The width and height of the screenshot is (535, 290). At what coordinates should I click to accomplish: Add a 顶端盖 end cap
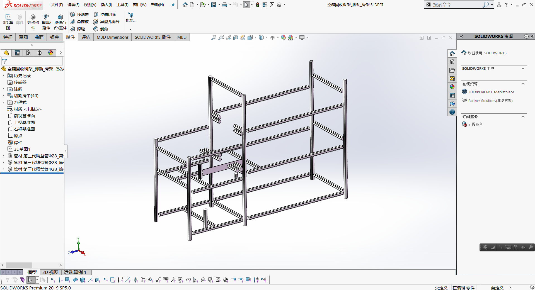(x=79, y=14)
